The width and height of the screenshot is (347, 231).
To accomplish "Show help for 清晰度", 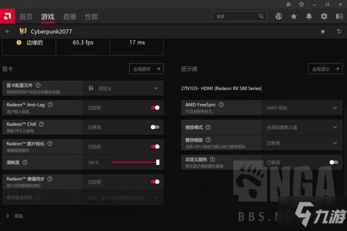I will pyautogui.click(x=25, y=162).
